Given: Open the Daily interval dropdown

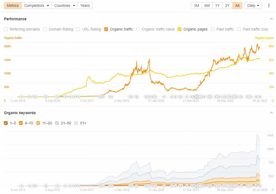Looking at the screenshot, I should [x=253, y=6].
